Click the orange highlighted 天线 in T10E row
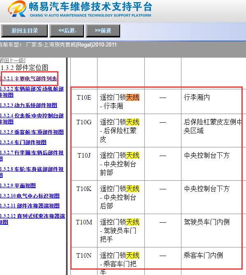246x275 pixels. 133,97
